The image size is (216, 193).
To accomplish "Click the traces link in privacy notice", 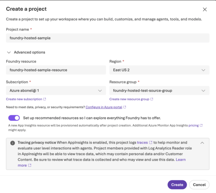I will click(142, 142).
